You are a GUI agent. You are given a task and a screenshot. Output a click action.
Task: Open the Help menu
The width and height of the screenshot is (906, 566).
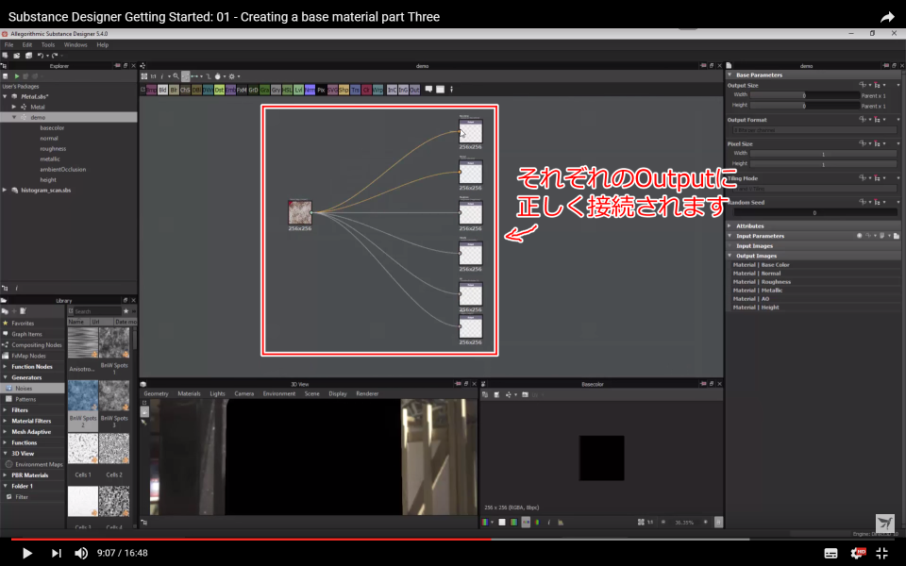[102, 44]
